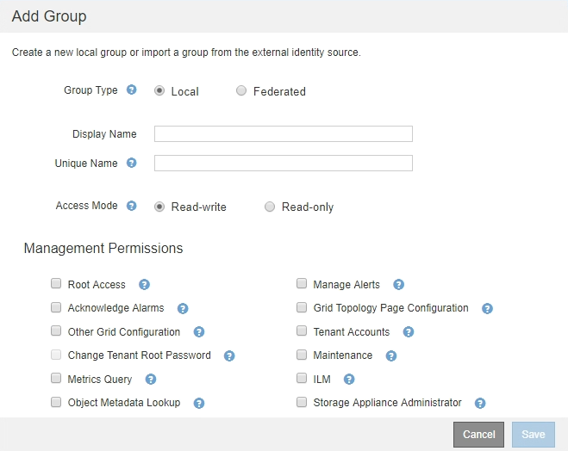Enable the Root Access checkbox
Image resolution: width=568 pixels, height=451 pixels.
(x=56, y=284)
